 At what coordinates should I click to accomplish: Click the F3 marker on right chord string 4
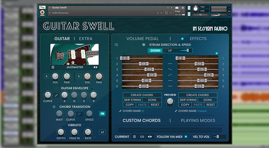209,75
